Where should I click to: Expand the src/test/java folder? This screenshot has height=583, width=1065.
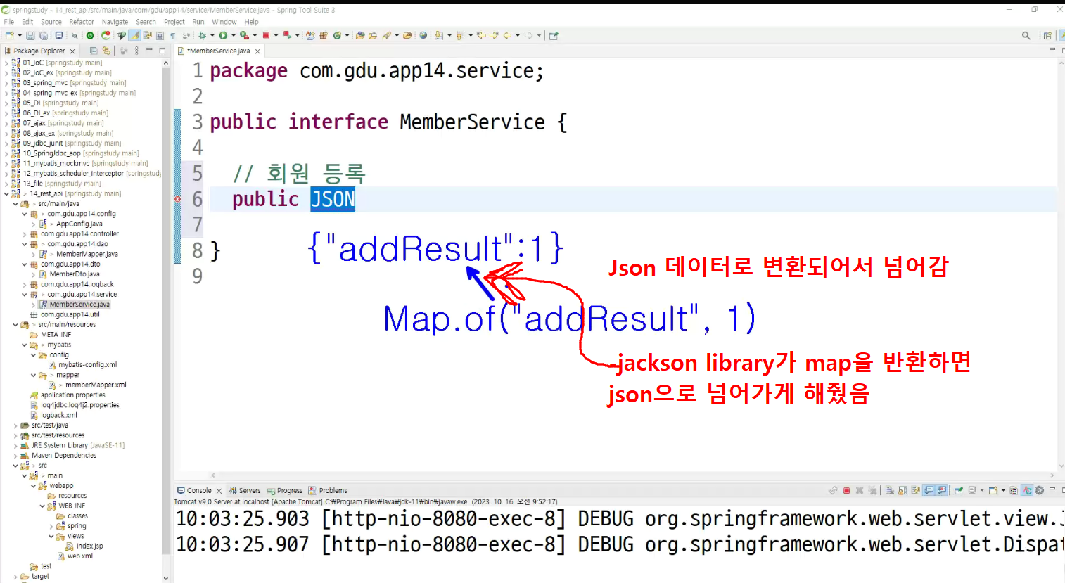click(15, 425)
